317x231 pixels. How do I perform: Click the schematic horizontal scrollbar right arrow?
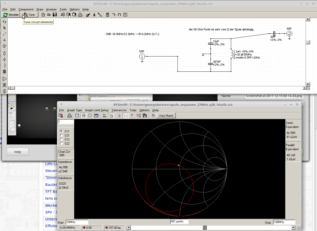click(x=305, y=88)
